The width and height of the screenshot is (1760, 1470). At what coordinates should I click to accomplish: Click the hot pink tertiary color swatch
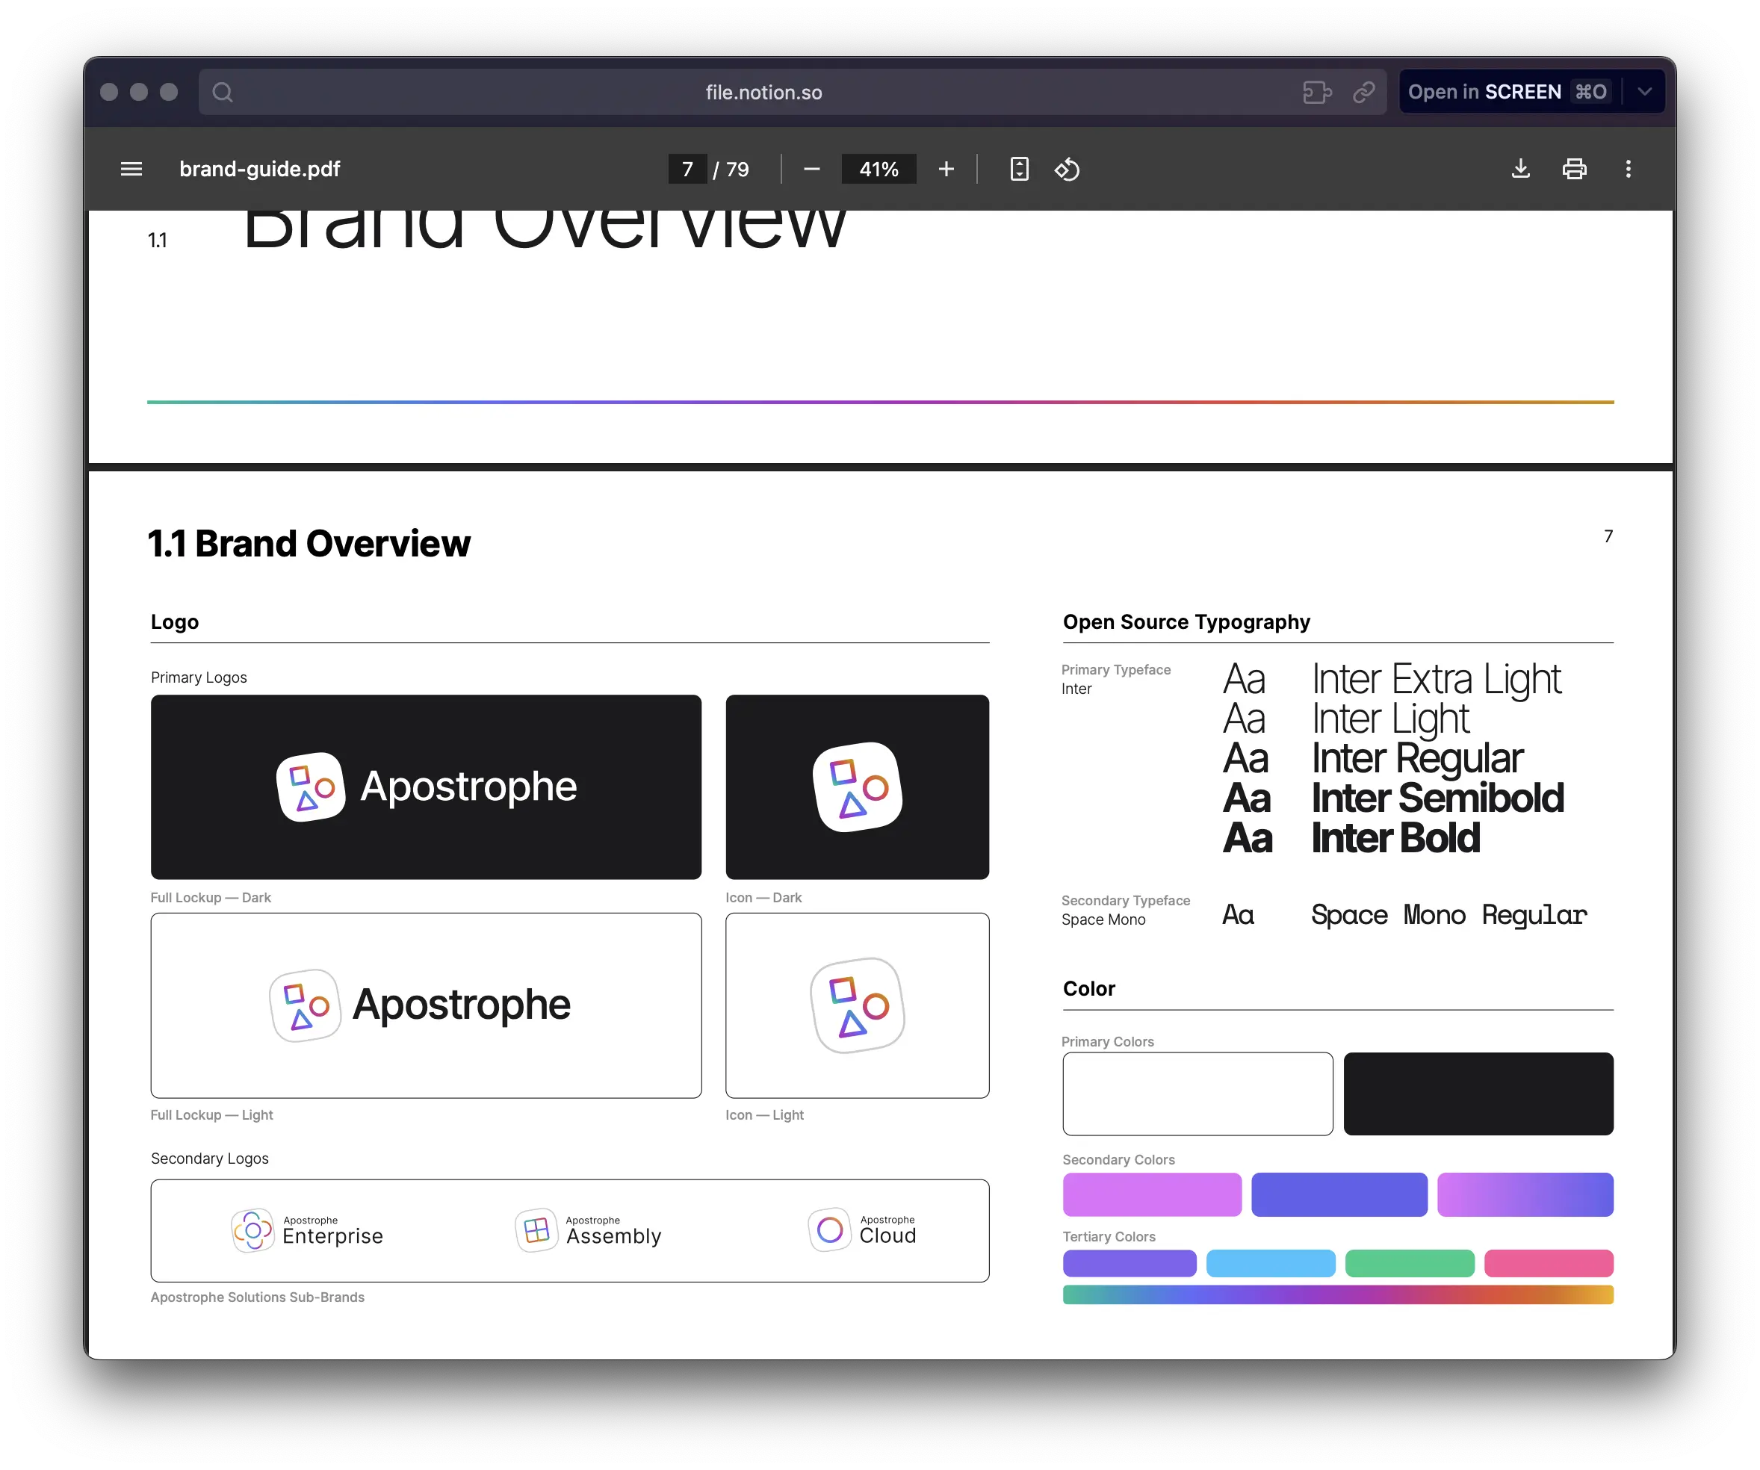click(x=1549, y=1263)
